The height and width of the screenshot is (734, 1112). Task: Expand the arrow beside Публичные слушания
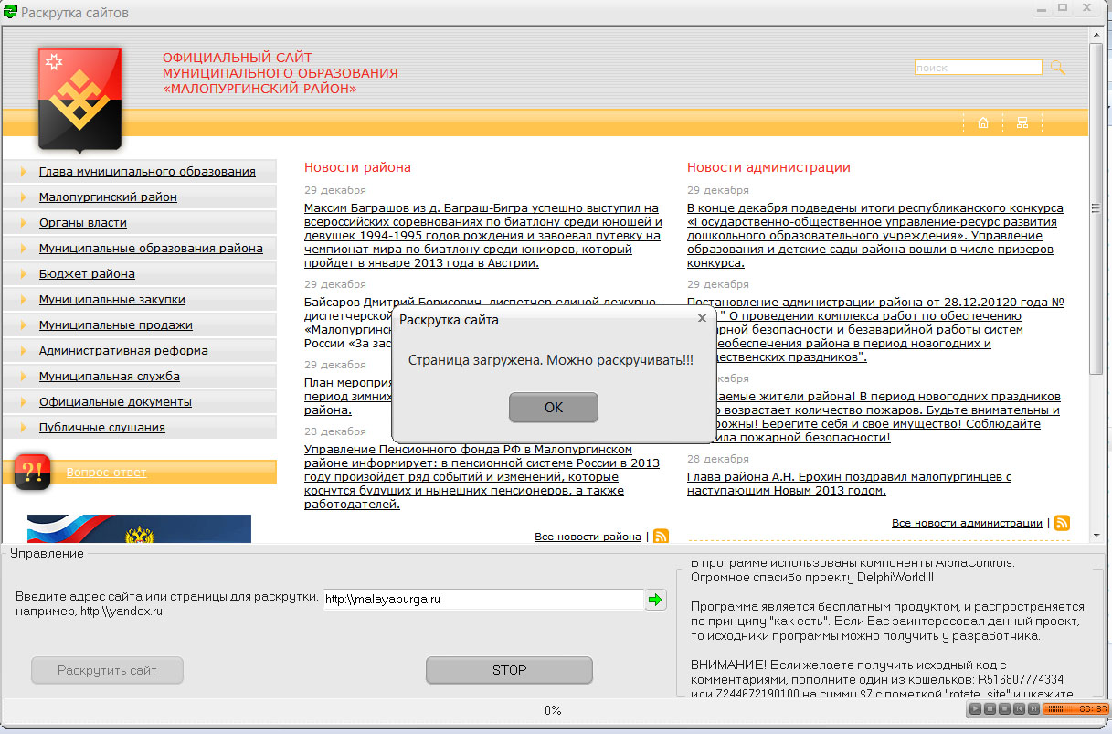[x=22, y=428]
